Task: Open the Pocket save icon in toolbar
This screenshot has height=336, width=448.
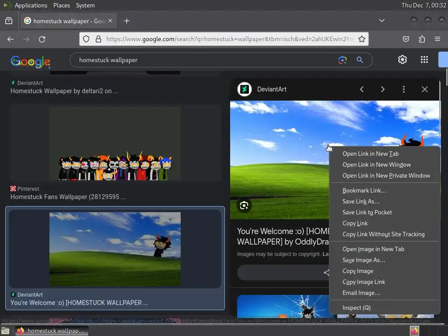Action: (406, 39)
